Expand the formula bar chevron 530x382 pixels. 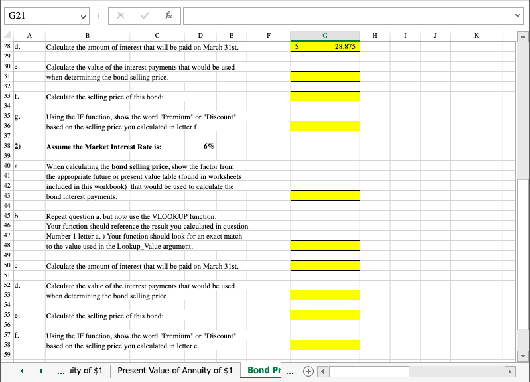(x=517, y=15)
